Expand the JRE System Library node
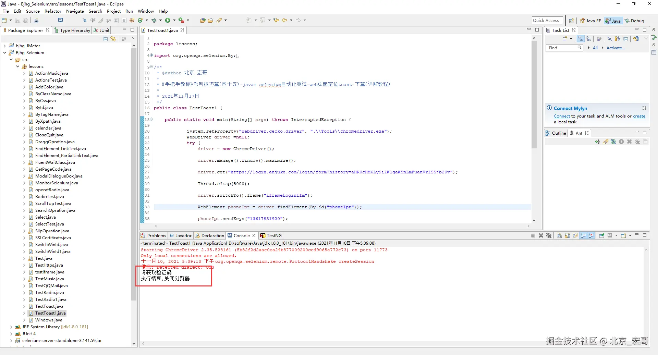Image resolution: width=658 pixels, height=355 pixels. (x=11, y=327)
